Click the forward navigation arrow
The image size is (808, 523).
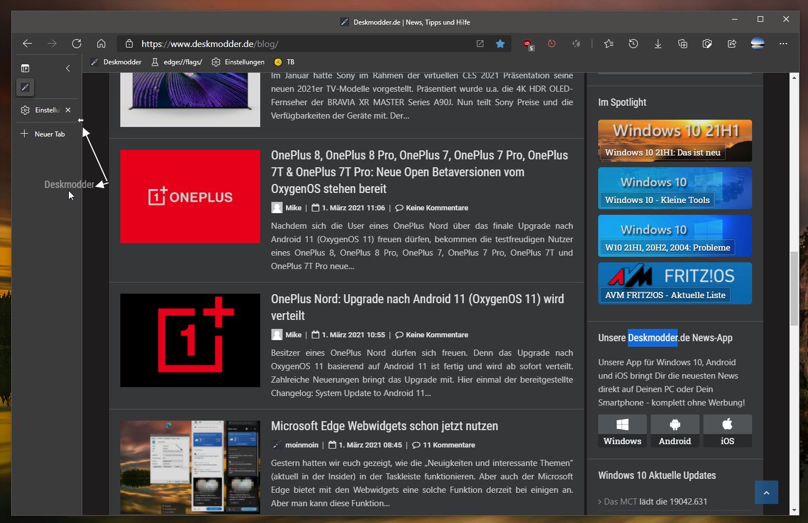(52, 44)
